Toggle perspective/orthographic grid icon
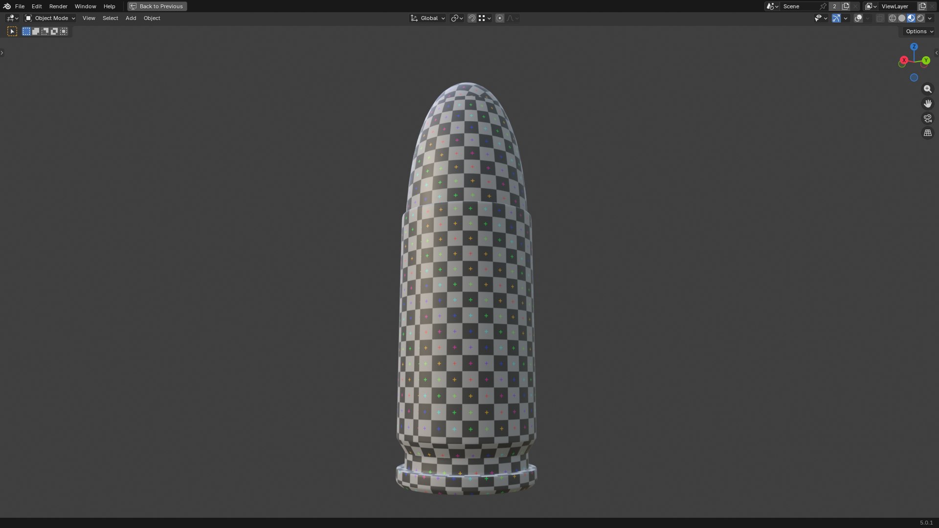The height and width of the screenshot is (528, 939). coord(928,133)
